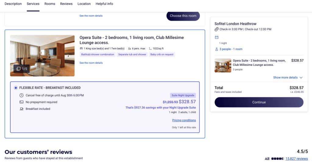
Task: Click the review rating dots icon
Action: (x=278, y=159)
